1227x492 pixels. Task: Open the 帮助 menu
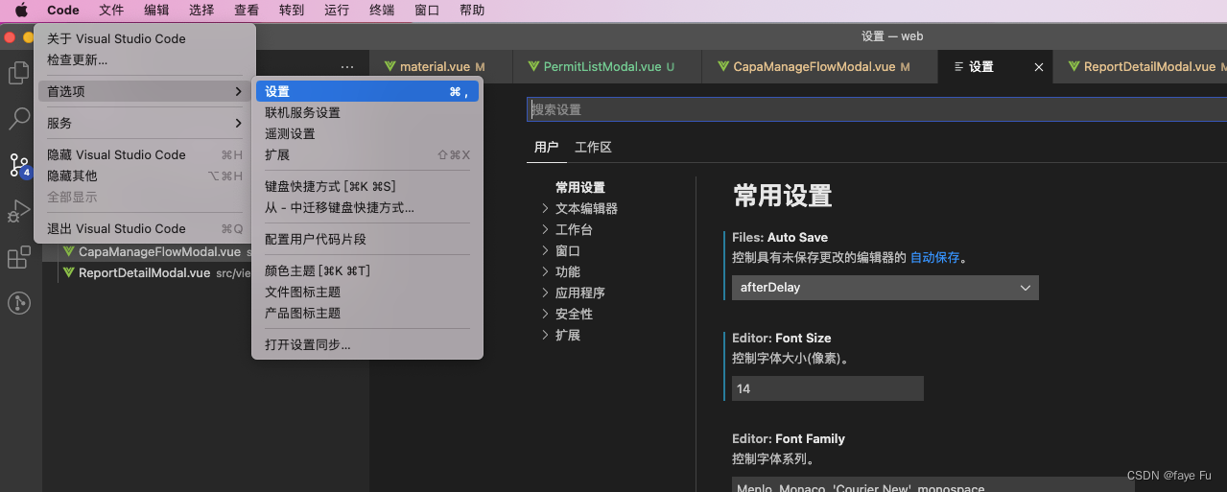click(472, 11)
